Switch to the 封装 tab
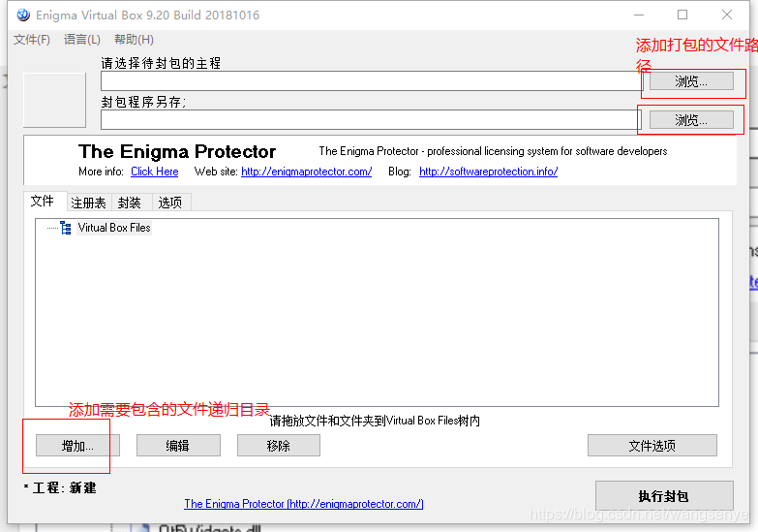 click(x=130, y=203)
